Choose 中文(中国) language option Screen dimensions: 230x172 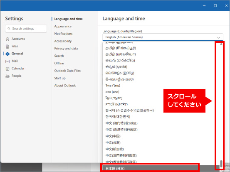(113, 136)
